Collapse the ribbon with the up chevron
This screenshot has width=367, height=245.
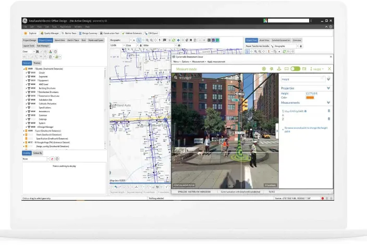[x=326, y=27]
